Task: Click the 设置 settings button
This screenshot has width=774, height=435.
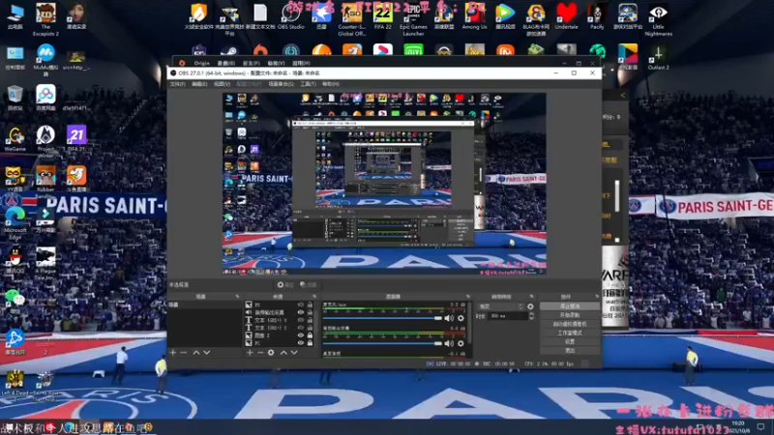Action: (570, 342)
